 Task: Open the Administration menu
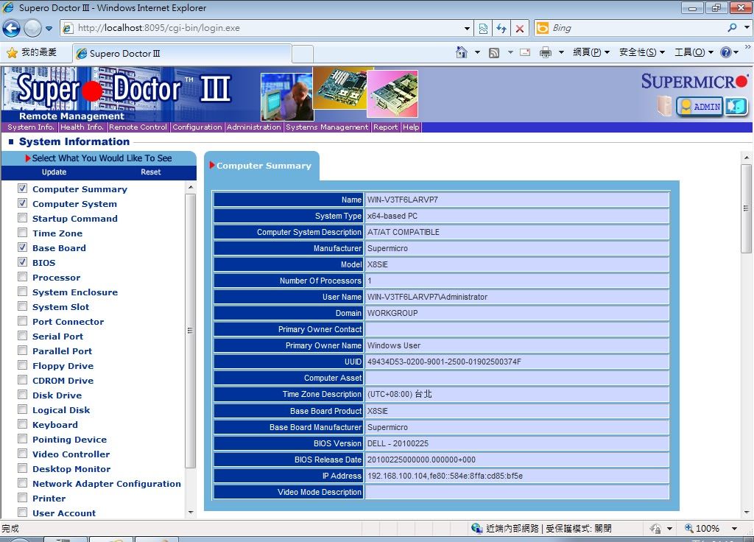pyautogui.click(x=253, y=127)
